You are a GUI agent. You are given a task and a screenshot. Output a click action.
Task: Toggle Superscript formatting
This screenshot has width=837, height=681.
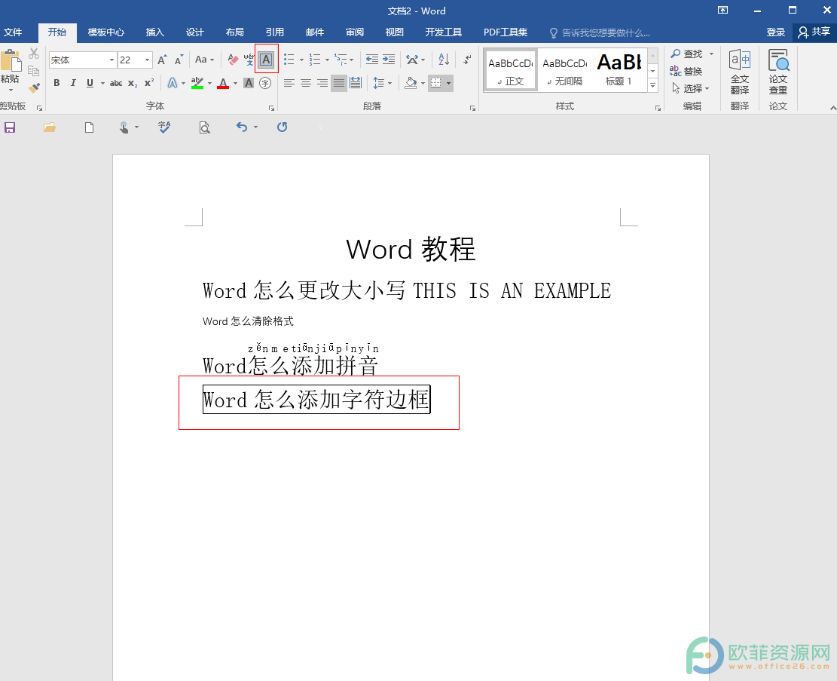(x=149, y=83)
